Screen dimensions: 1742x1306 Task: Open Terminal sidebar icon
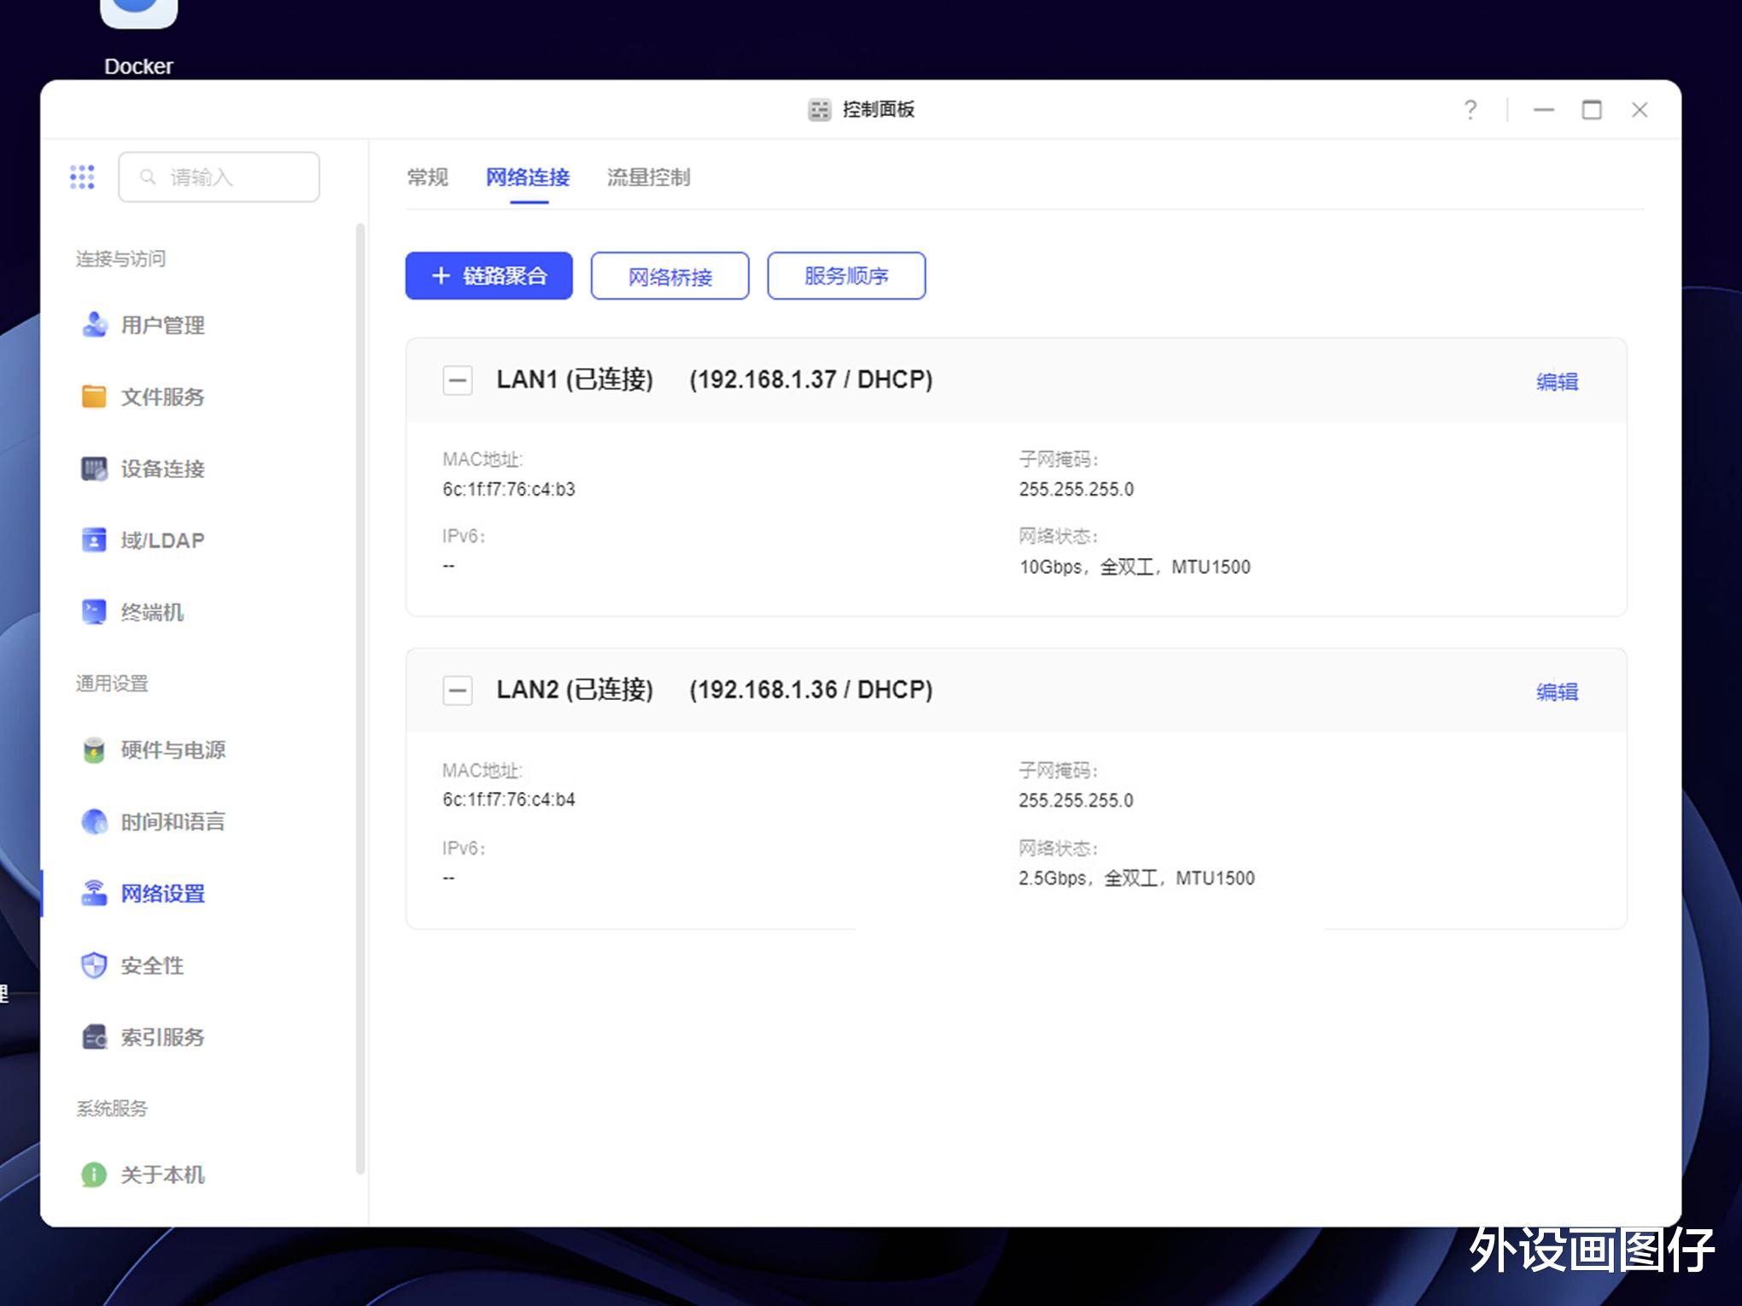tap(94, 612)
